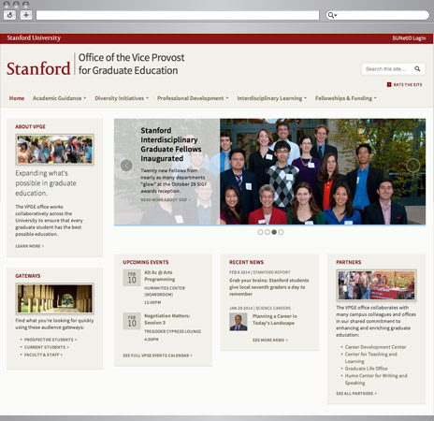
Task: Open the Prospective Students gateway
Action: click(51, 340)
